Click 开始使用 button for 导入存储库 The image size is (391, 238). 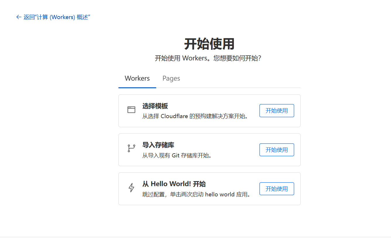(277, 150)
